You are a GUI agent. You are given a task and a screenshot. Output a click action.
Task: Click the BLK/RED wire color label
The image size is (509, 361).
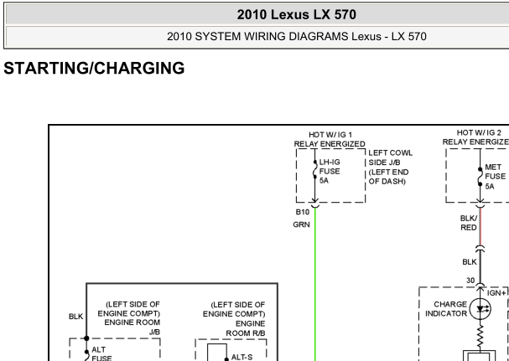point(469,223)
